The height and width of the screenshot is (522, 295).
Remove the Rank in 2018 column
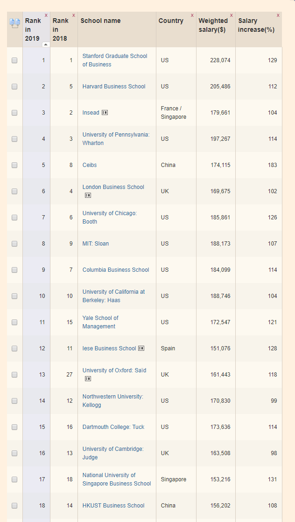point(73,15)
